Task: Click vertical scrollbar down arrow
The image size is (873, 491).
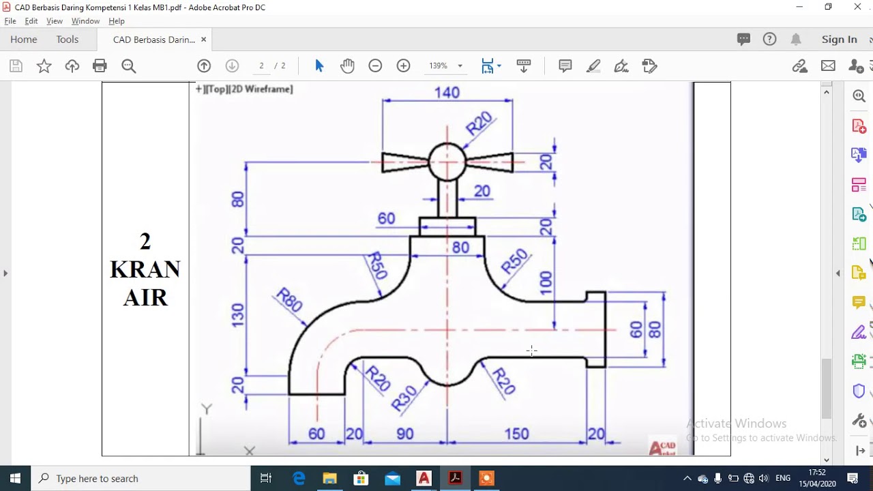Action: (827, 460)
